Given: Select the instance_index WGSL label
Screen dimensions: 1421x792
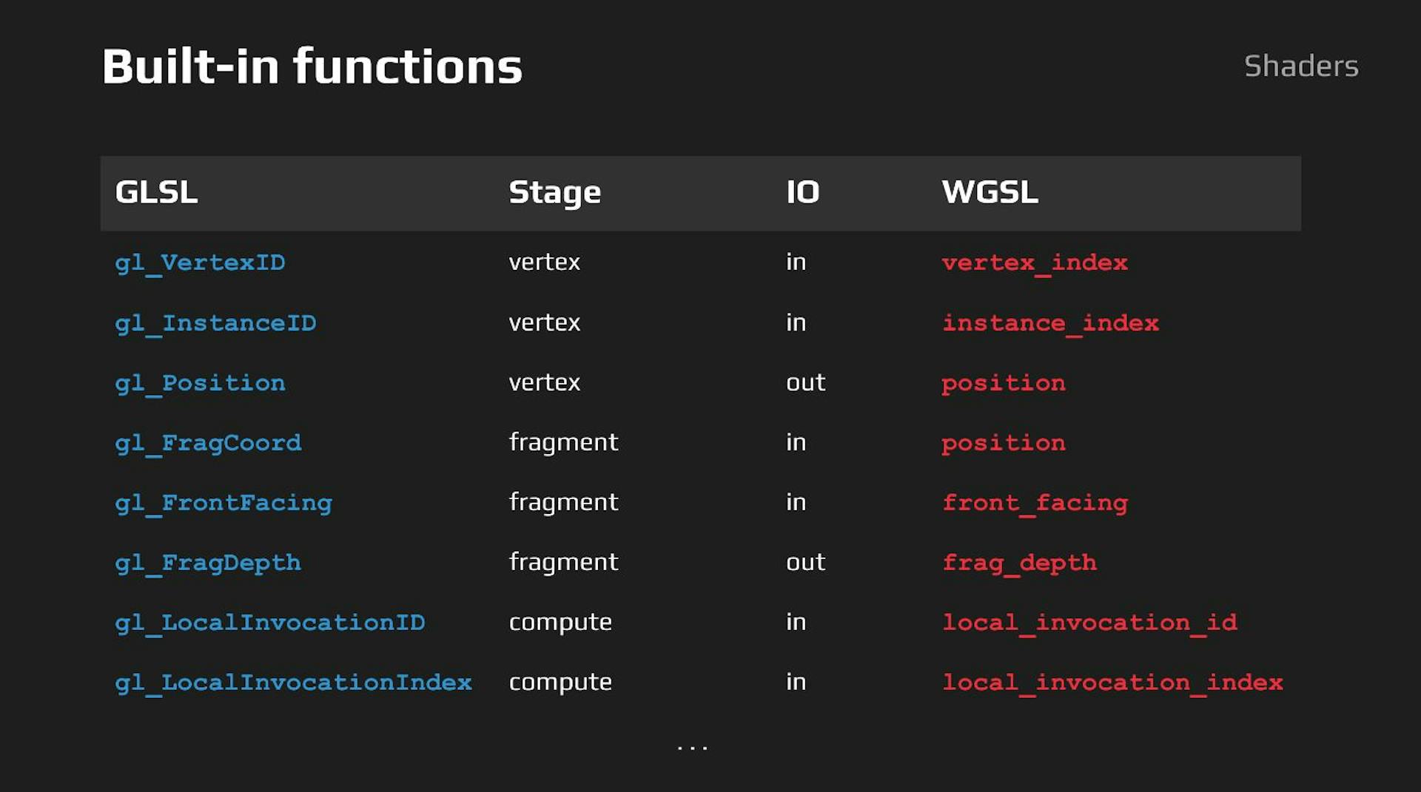Looking at the screenshot, I should [x=1050, y=322].
